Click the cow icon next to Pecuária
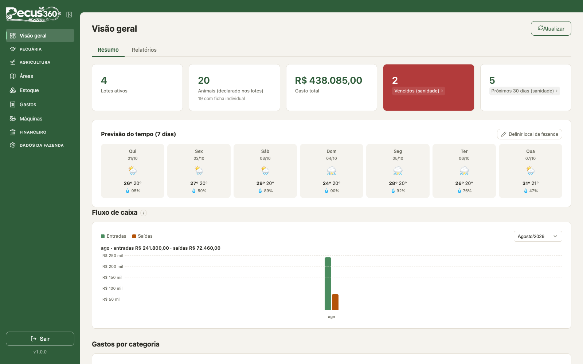583x364 pixels. tap(13, 49)
